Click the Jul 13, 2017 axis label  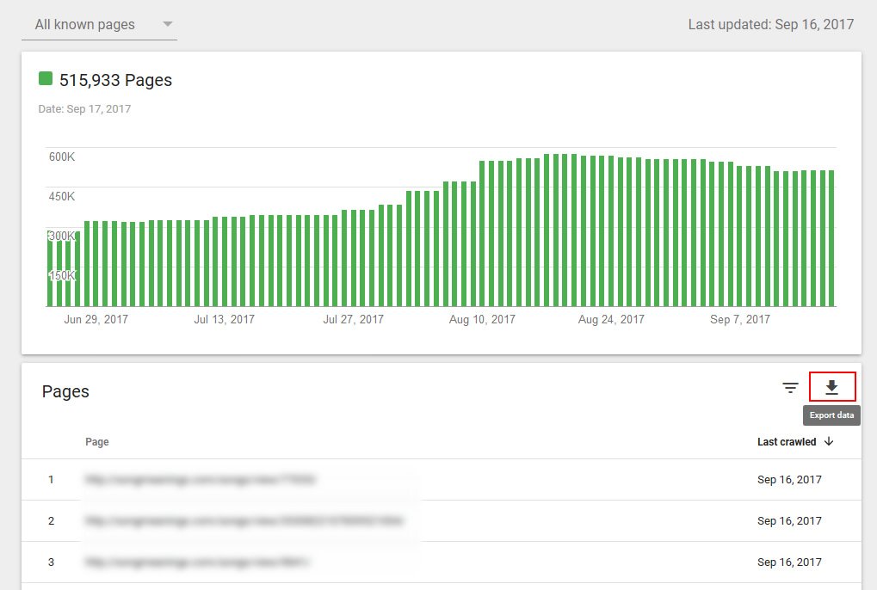pos(225,320)
